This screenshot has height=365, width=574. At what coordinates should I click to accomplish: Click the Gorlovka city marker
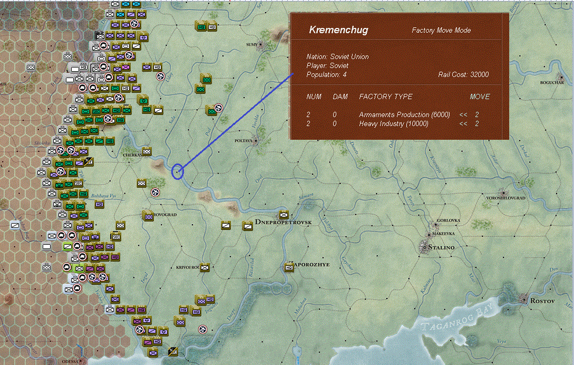point(435,224)
